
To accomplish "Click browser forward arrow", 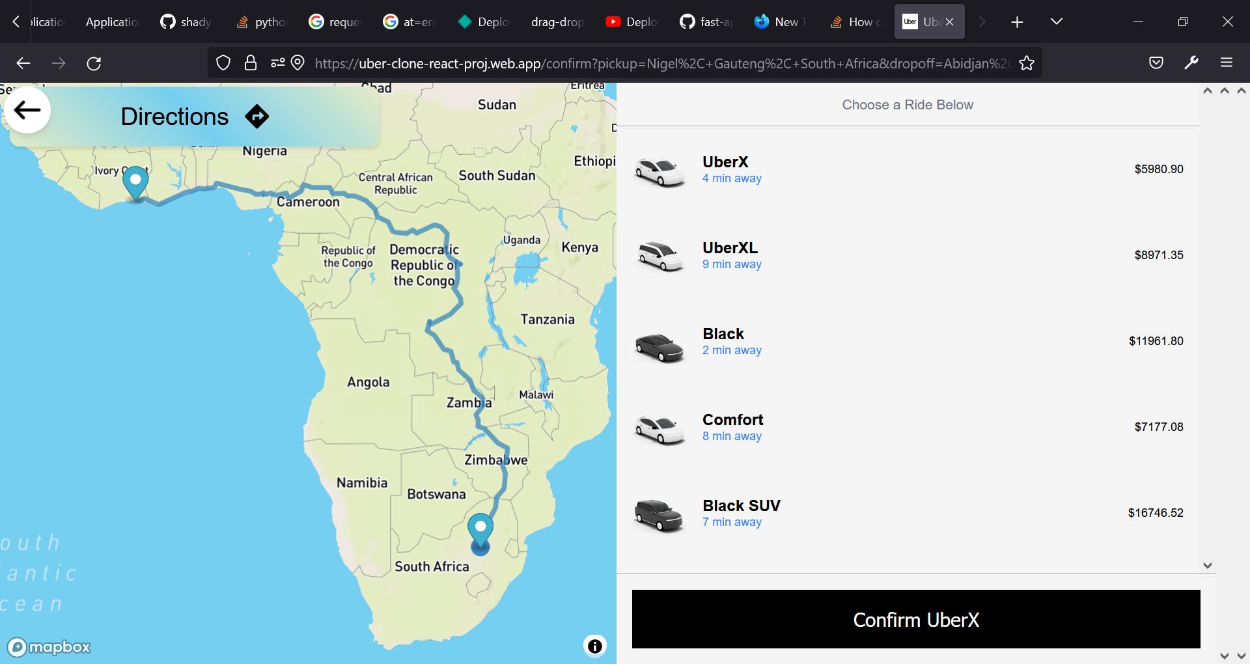I will point(59,63).
